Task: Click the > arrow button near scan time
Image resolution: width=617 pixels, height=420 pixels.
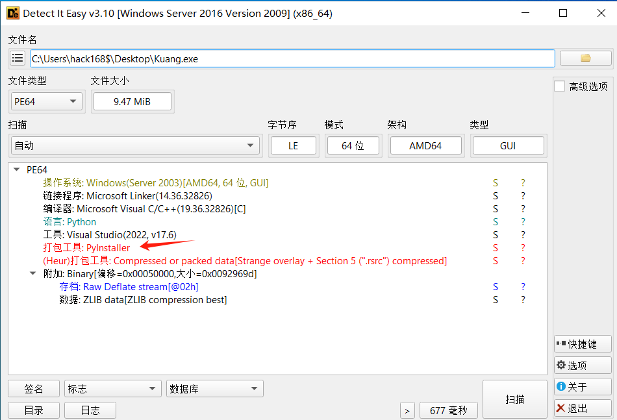Action: click(407, 410)
